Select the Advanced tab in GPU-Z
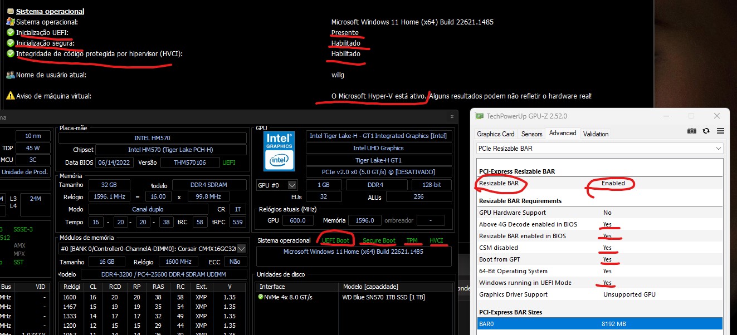The width and height of the screenshot is (737, 335). [x=563, y=133]
